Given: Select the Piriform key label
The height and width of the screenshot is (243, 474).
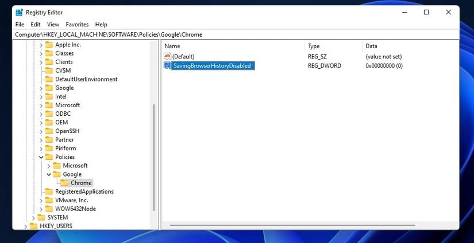Looking at the screenshot, I should 65,148.
